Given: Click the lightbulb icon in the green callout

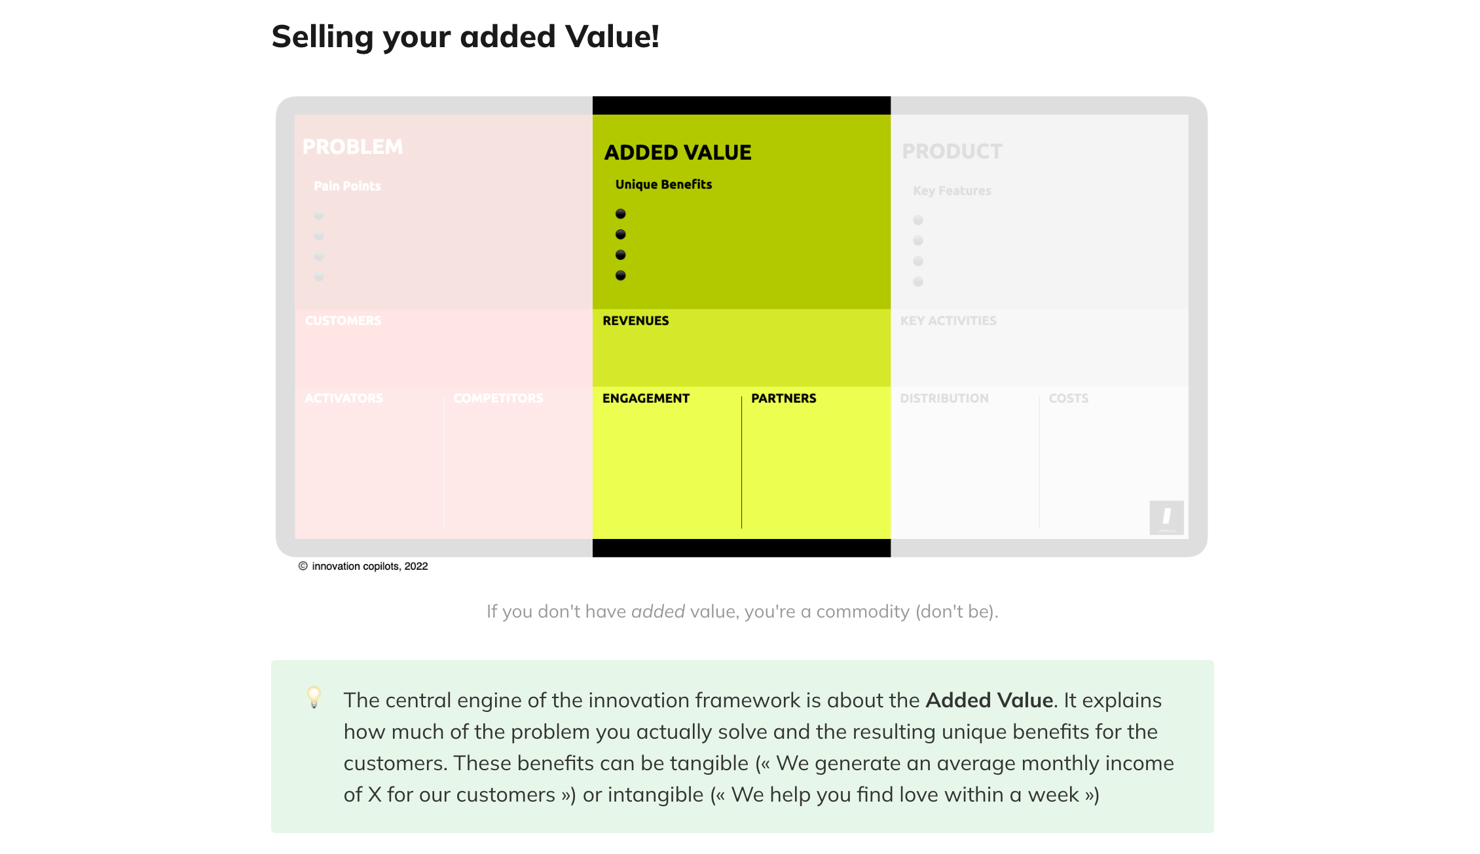Looking at the screenshot, I should (314, 697).
